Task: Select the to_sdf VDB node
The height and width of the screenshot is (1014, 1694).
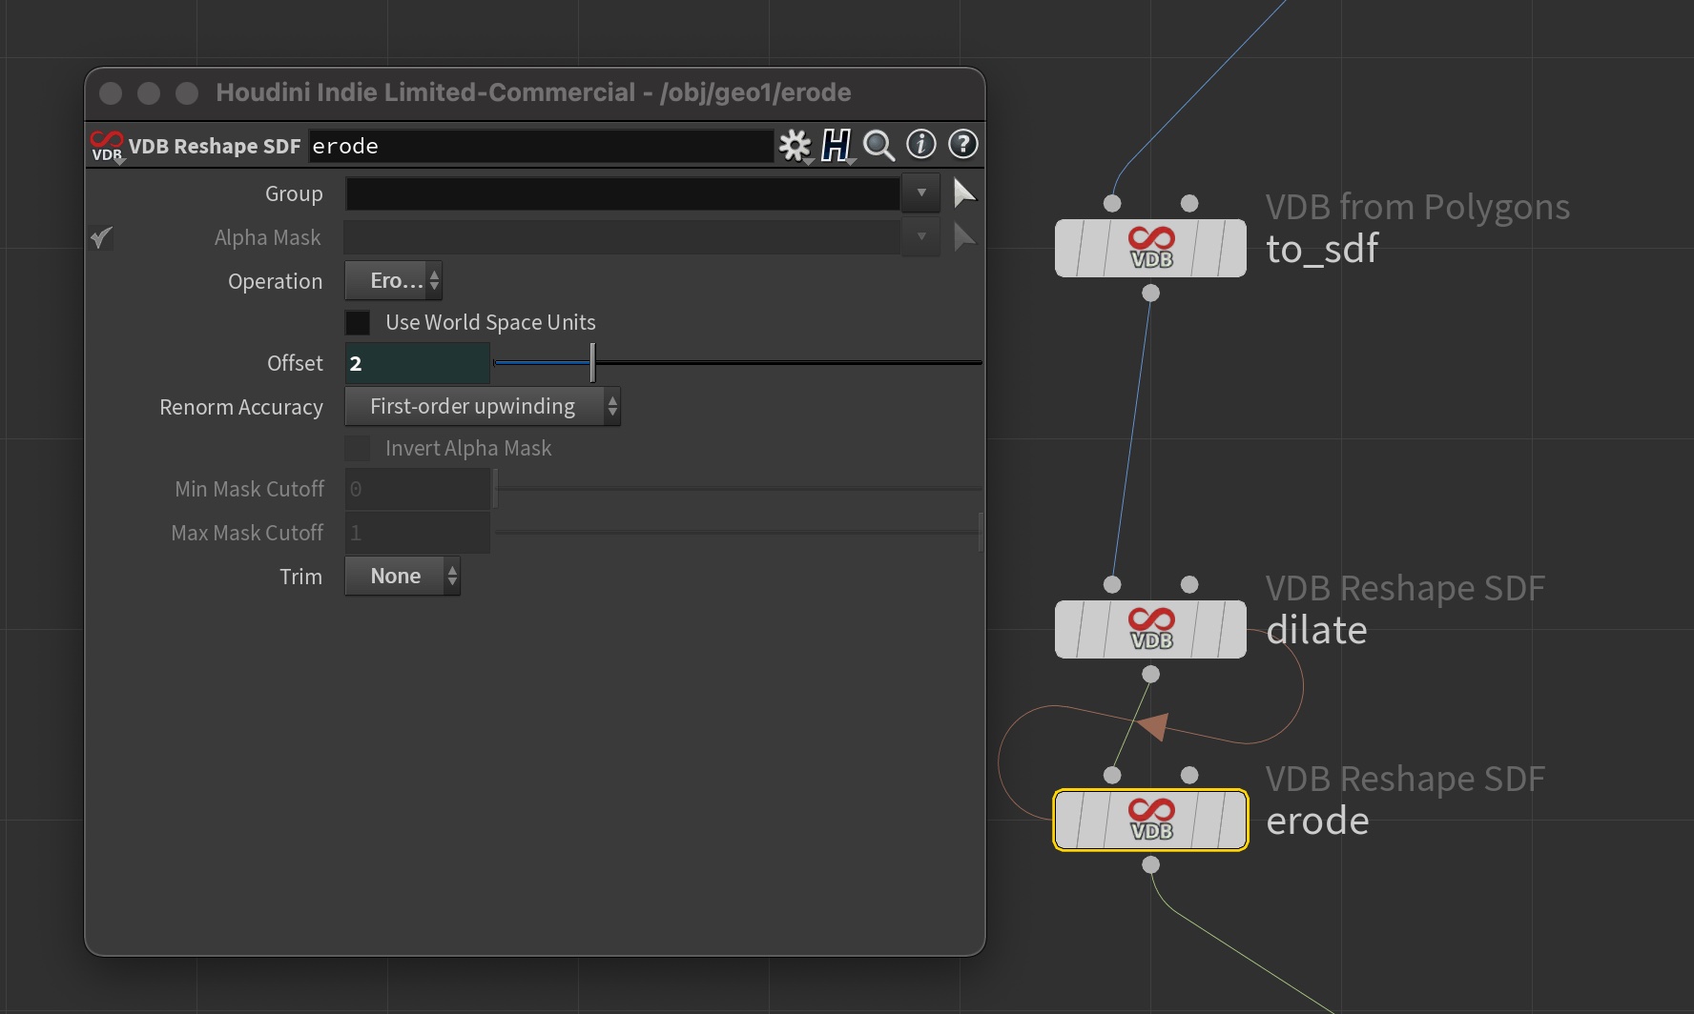Action: pos(1150,248)
